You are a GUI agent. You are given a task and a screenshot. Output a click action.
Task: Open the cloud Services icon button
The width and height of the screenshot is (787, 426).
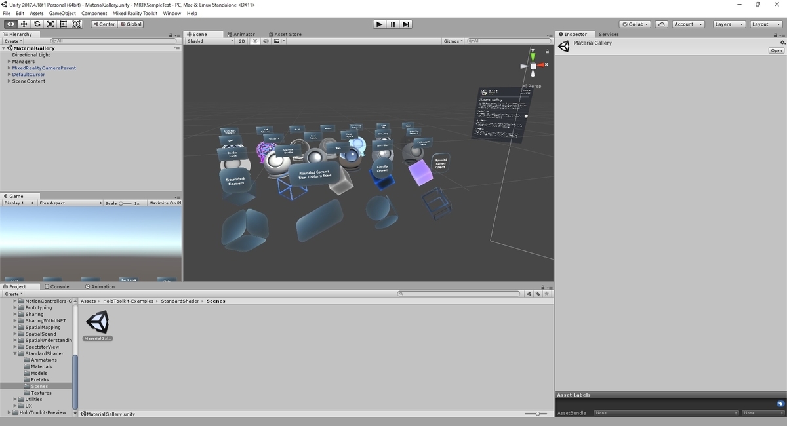click(662, 24)
